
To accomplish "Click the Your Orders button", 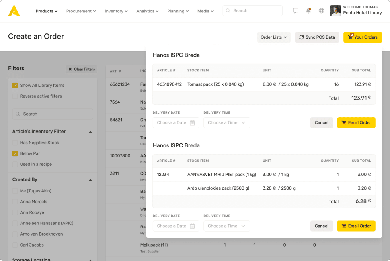I will coord(362,37).
